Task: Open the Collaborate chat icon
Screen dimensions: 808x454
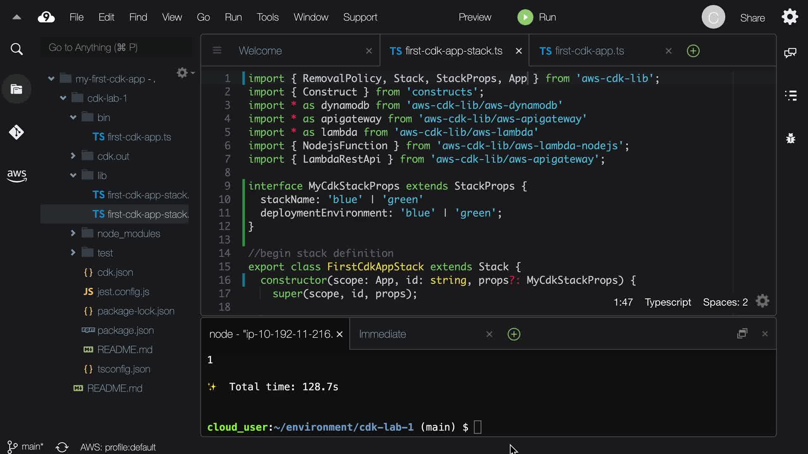Action: tap(790, 53)
